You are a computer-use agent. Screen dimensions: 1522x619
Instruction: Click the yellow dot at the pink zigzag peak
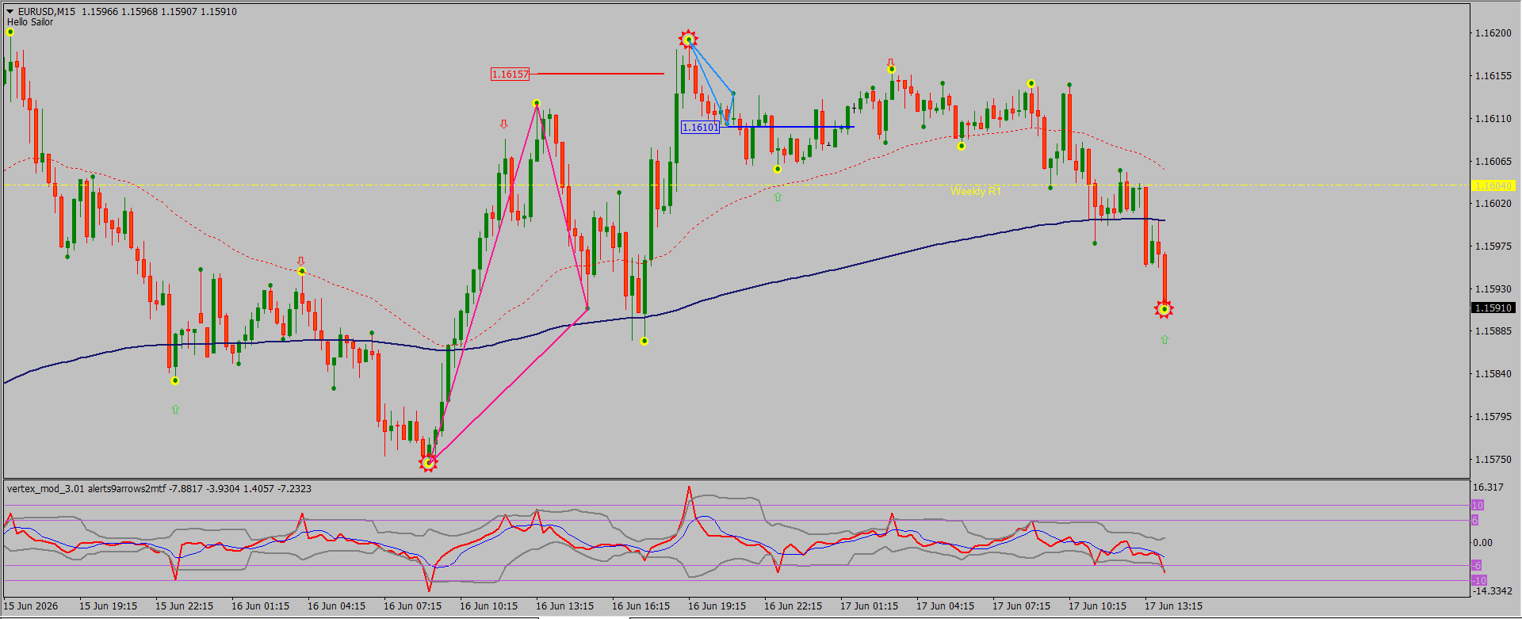(x=537, y=103)
